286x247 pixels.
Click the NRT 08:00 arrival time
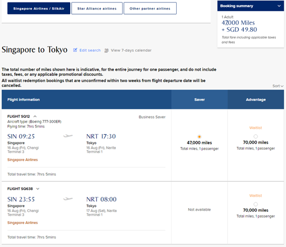pos(101,199)
